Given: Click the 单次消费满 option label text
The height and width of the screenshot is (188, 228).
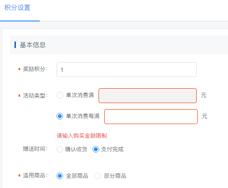Looking at the screenshot, I should coord(80,95).
